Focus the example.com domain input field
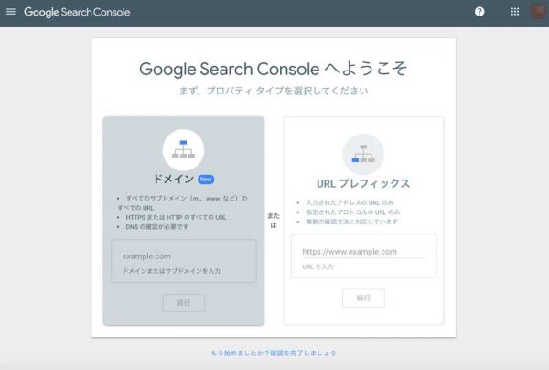This screenshot has width=549, height=370. pyautogui.click(x=184, y=261)
